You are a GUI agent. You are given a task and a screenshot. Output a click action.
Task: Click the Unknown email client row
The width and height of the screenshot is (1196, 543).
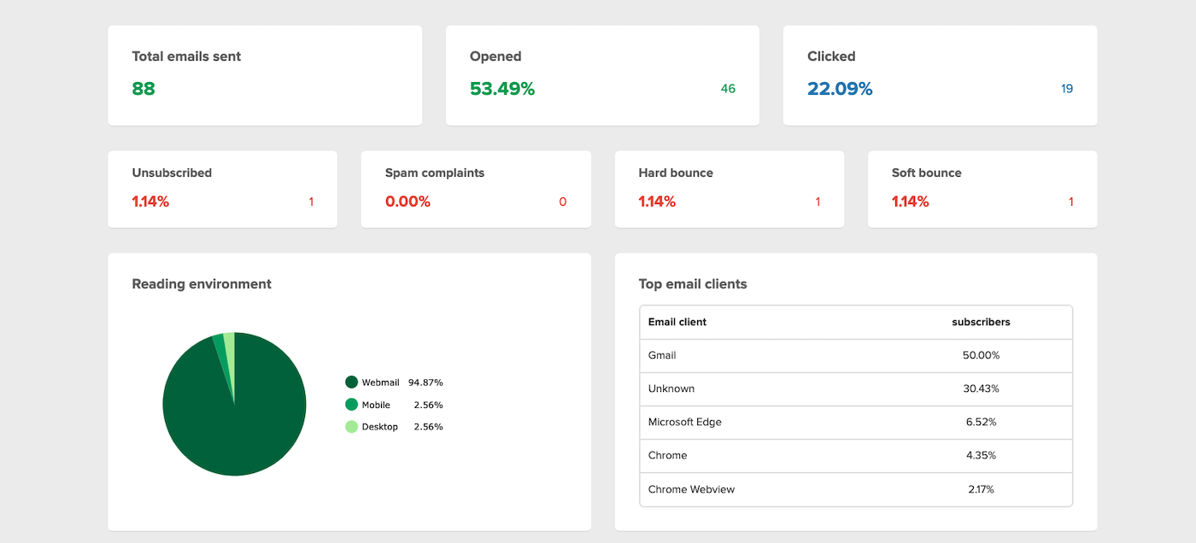pyautogui.click(x=855, y=388)
